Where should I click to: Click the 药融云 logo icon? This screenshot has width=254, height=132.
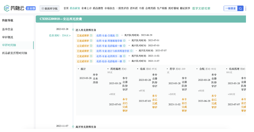6,8
